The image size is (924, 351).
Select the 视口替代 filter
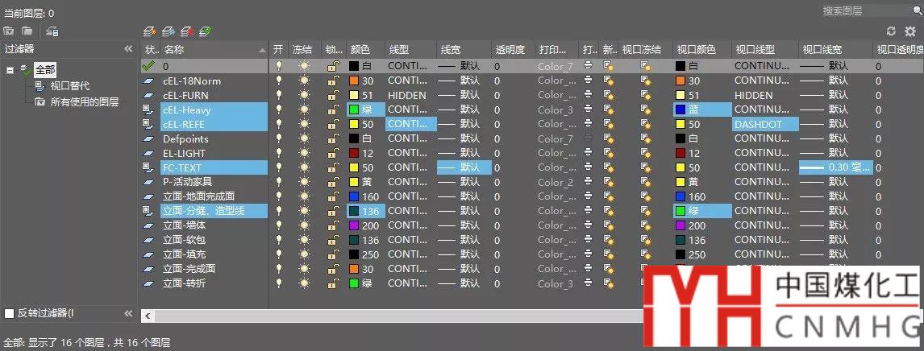tap(69, 86)
